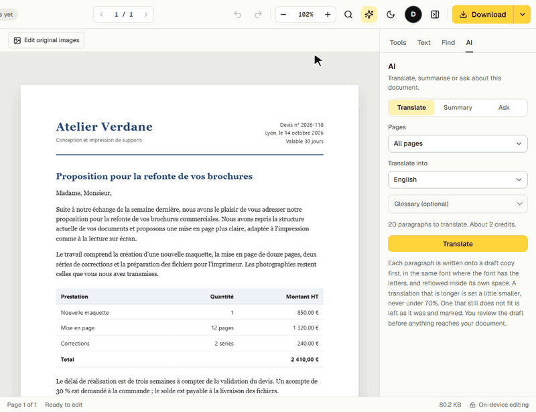
Task: Click the Madame, Monsieur, line
Action: pos(84,193)
